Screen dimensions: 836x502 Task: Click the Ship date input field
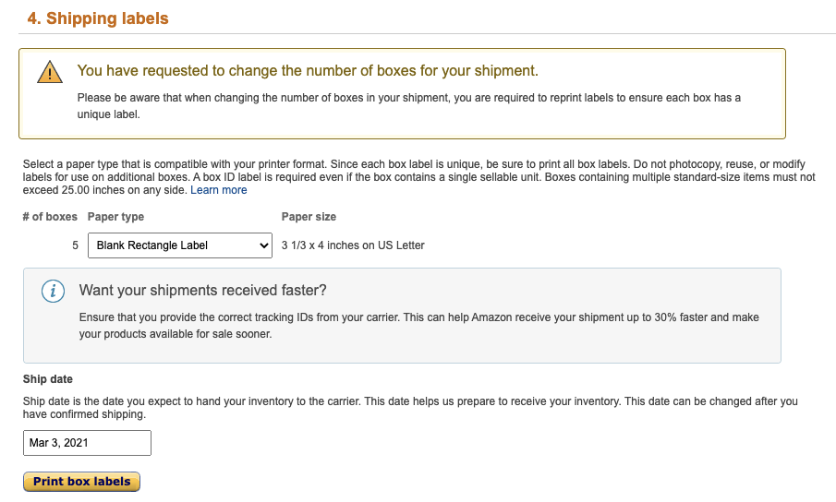87,443
